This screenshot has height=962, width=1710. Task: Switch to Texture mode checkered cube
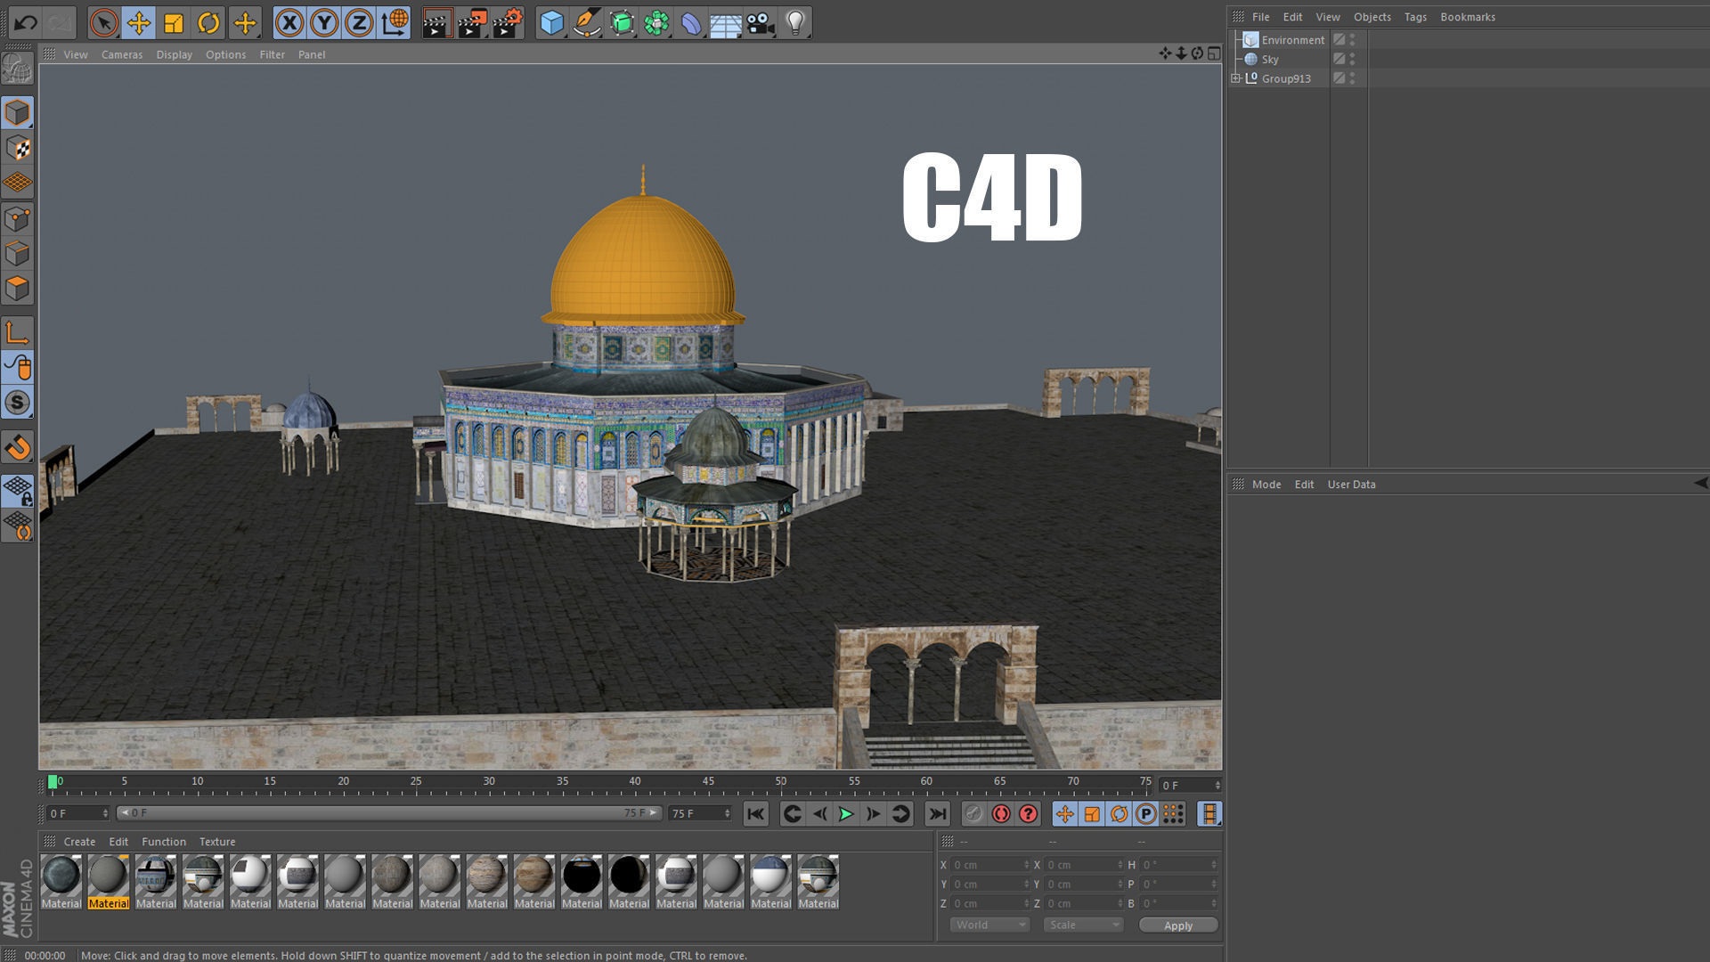17,148
